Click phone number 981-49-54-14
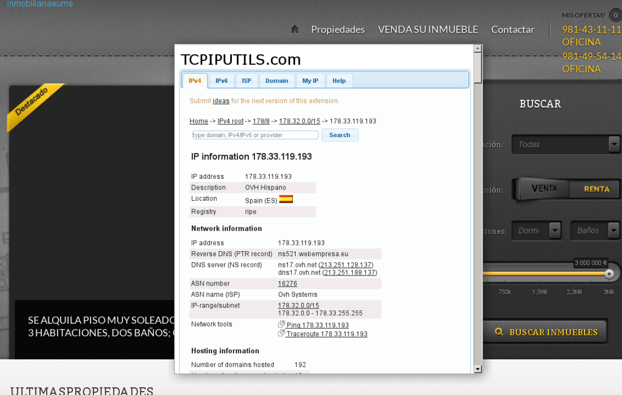 point(591,56)
